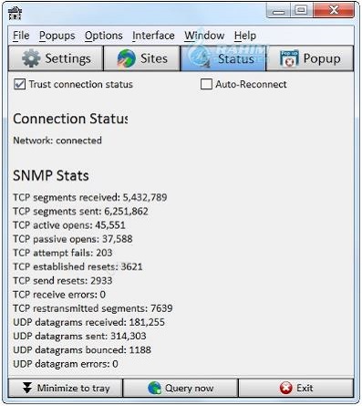Screen dimensions: 362x406
Task: Click Query now button text
Action: [189, 388]
